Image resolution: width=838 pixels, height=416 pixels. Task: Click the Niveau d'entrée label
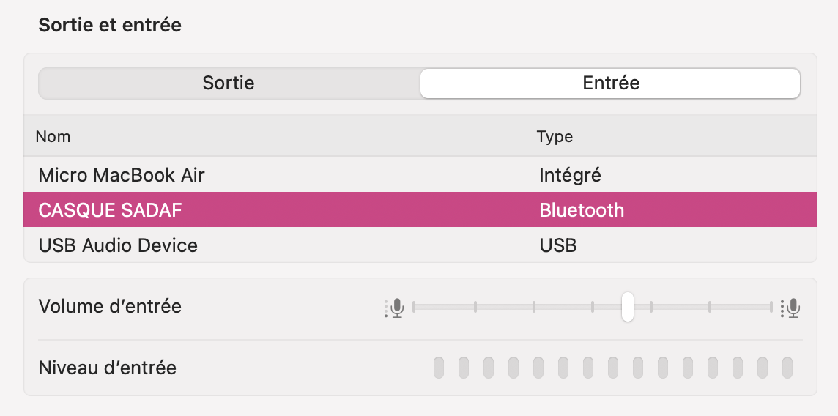pyautogui.click(x=107, y=368)
